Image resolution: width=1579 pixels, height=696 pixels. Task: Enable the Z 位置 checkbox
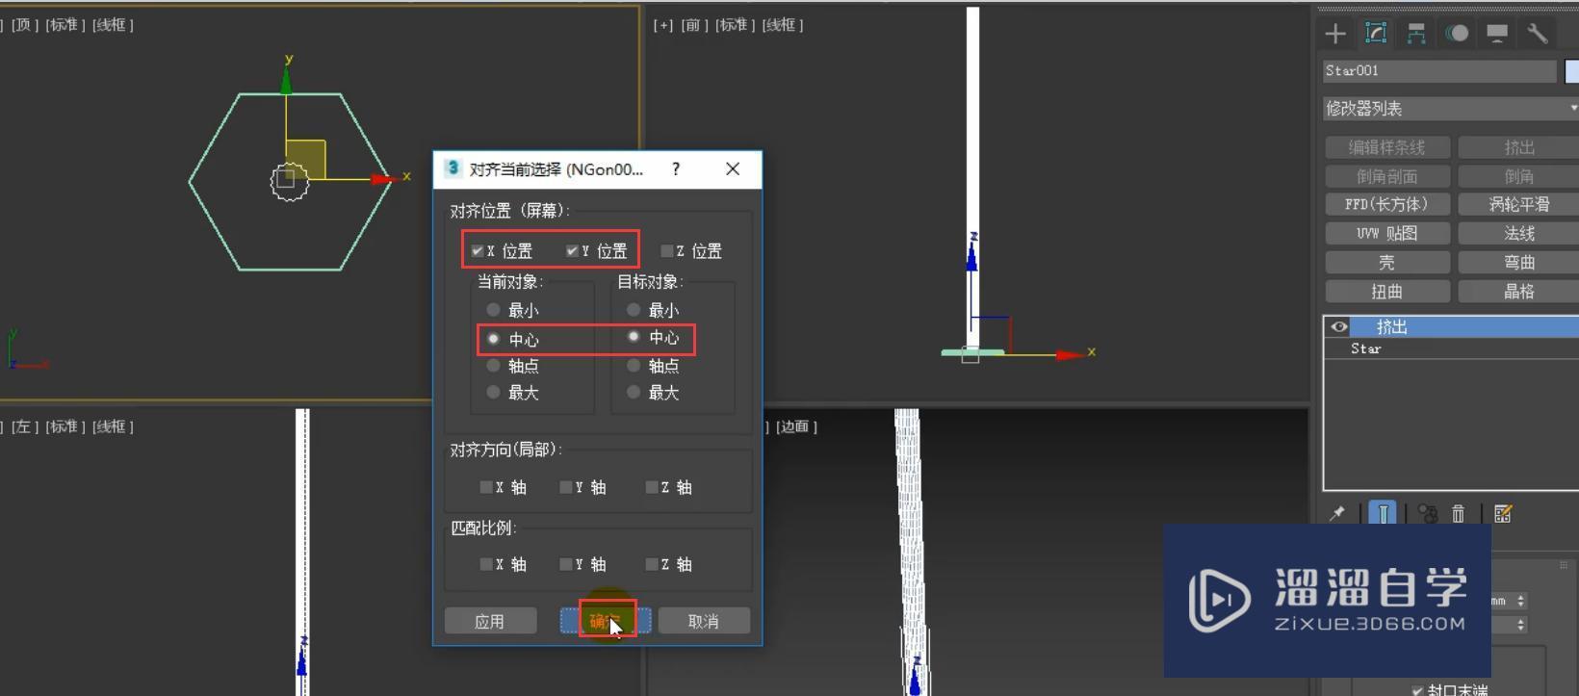coord(666,251)
